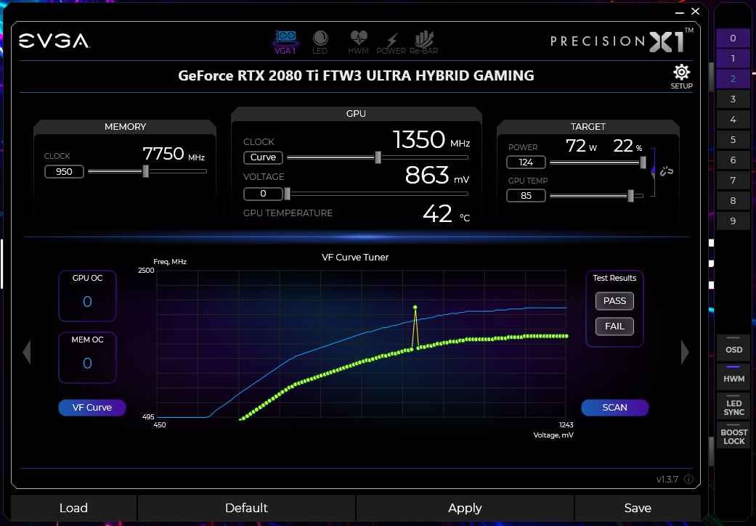This screenshot has height=526, width=756.
Task: Click Load at the bottom
Action: (74, 508)
